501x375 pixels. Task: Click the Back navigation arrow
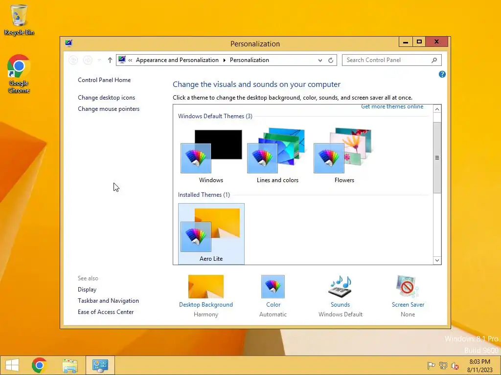click(73, 60)
